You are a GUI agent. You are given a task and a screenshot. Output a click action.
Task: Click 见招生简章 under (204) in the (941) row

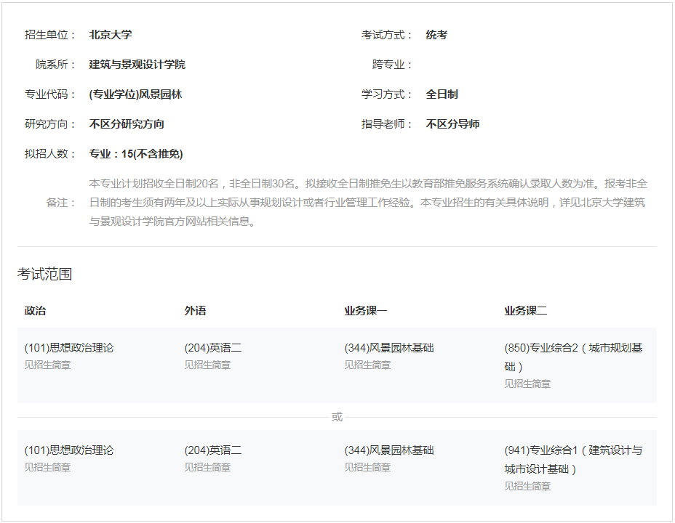coord(207,467)
